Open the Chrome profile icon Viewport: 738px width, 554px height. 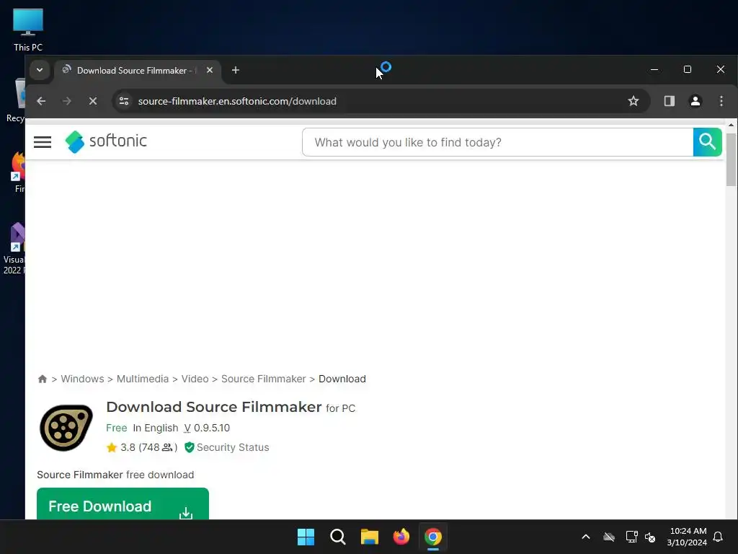pyautogui.click(x=695, y=101)
